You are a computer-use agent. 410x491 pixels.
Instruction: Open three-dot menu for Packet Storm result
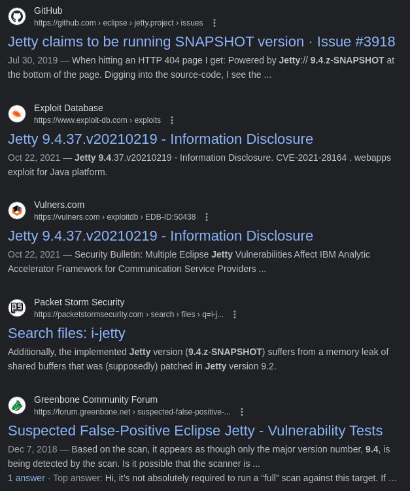pyautogui.click(x=235, y=314)
